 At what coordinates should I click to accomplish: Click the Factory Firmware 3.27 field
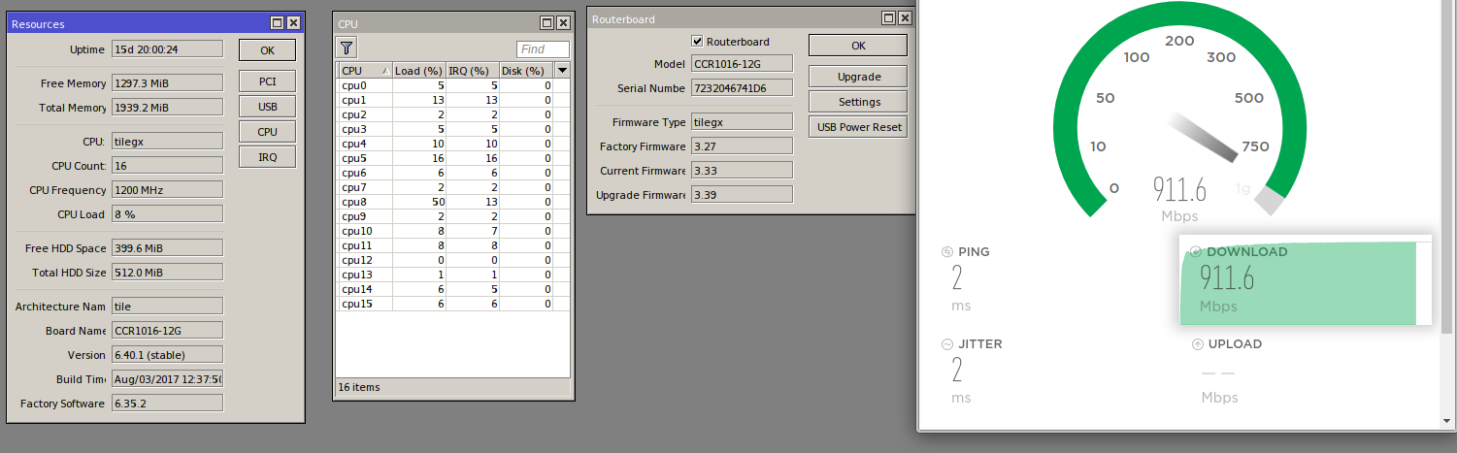(x=742, y=146)
